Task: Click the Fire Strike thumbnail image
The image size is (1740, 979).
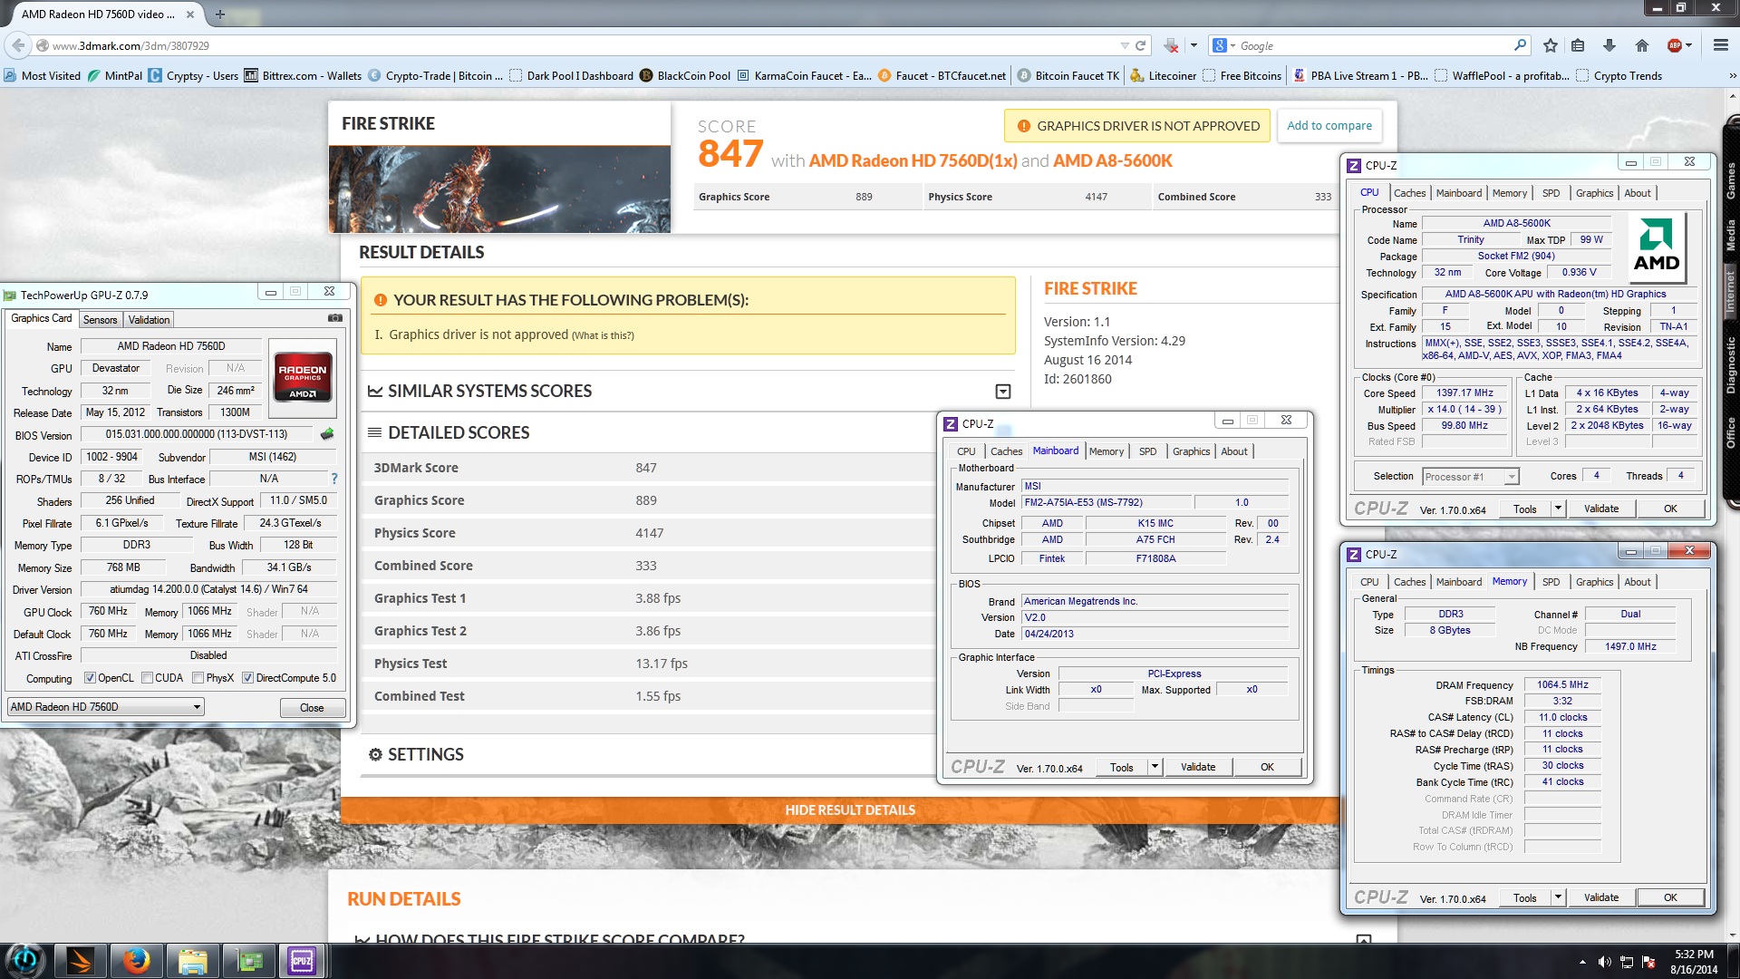Action: point(499,189)
